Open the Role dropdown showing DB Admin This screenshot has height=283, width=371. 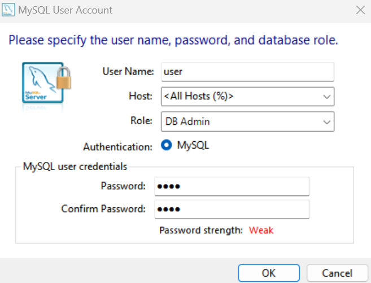(x=247, y=121)
